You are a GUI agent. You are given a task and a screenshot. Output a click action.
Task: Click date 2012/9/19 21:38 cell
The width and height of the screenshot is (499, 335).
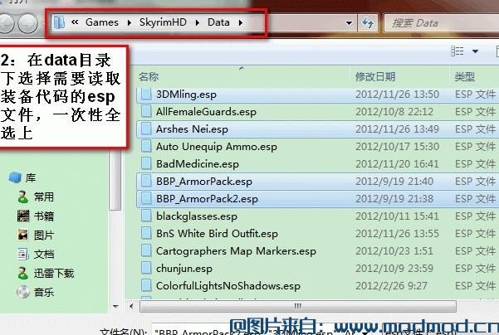[x=394, y=199]
